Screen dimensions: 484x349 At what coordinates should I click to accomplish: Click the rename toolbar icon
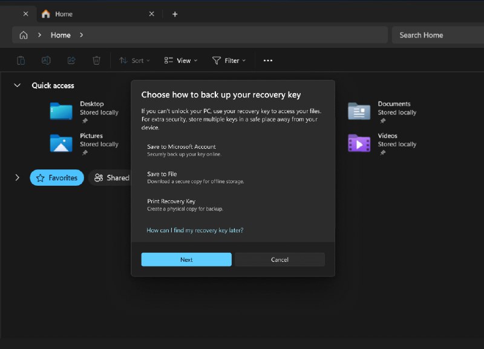point(46,60)
